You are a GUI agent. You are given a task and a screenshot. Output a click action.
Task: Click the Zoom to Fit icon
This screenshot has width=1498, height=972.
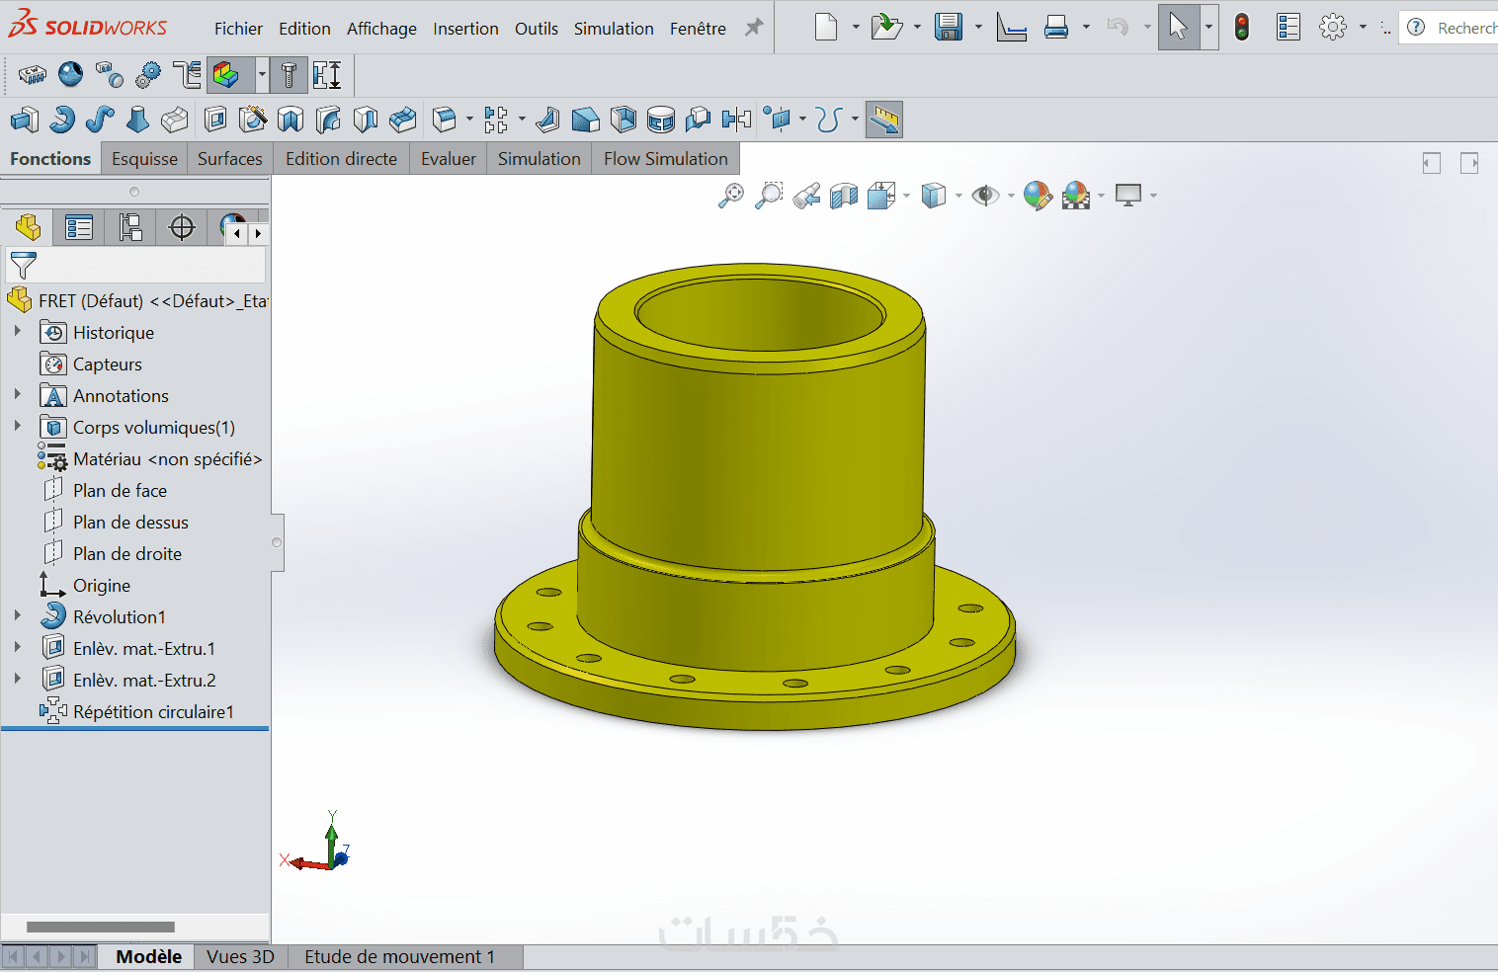(730, 196)
